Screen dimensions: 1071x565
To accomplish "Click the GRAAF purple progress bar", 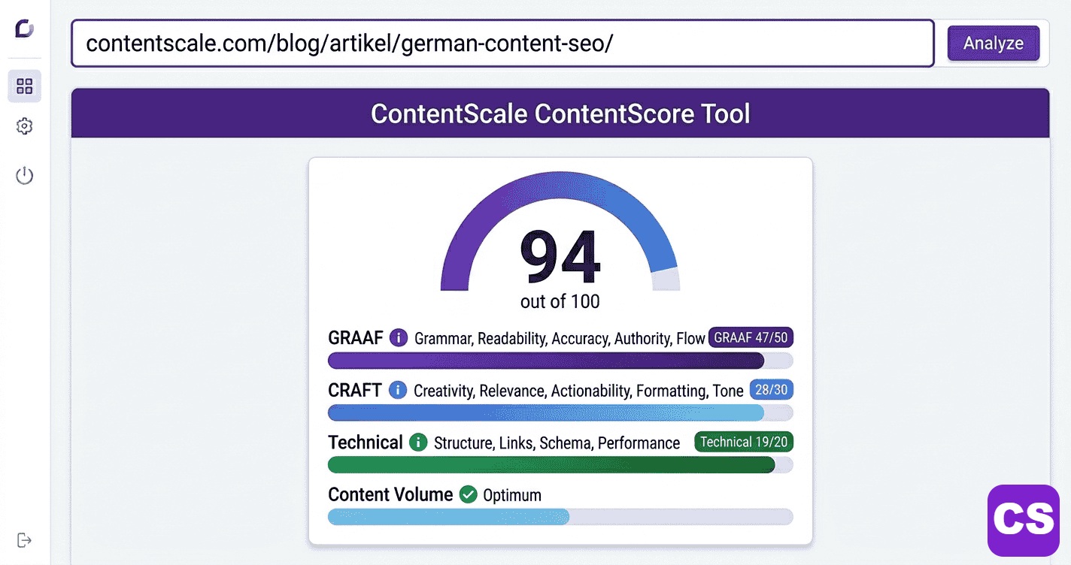I will [x=545, y=361].
